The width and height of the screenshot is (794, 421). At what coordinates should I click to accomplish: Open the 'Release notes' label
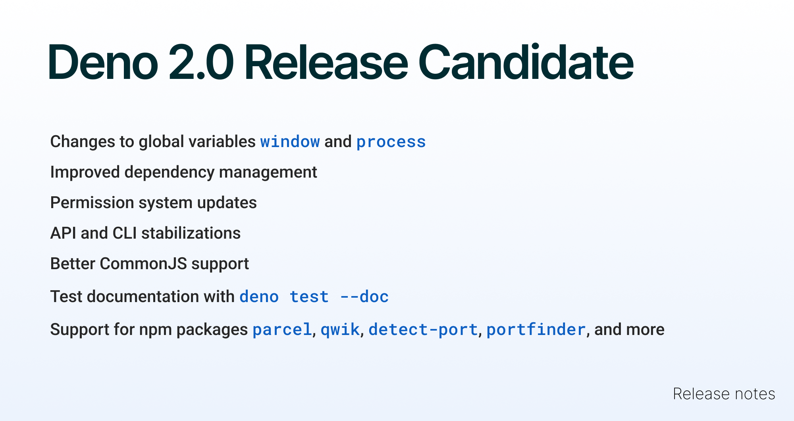coord(724,394)
